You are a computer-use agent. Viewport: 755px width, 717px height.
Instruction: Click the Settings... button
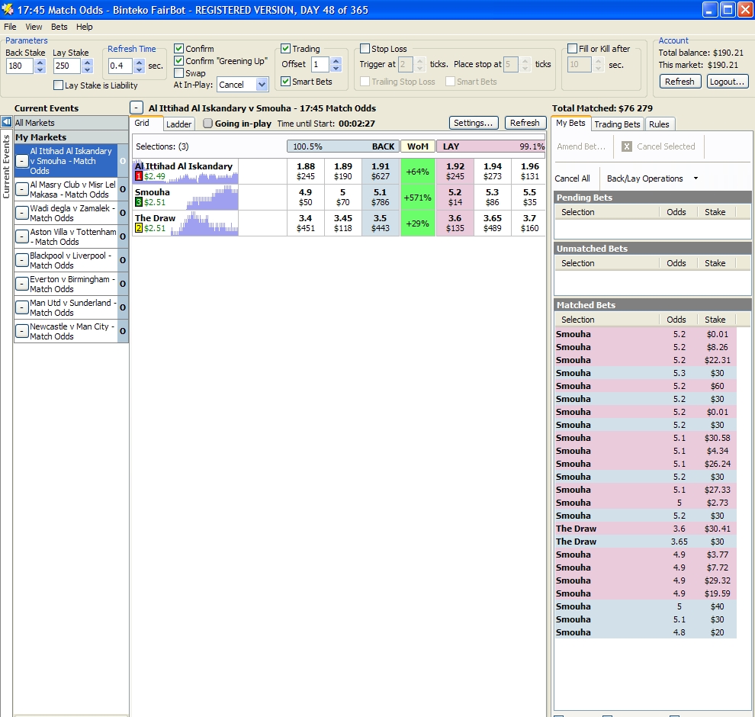pos(473,123)
